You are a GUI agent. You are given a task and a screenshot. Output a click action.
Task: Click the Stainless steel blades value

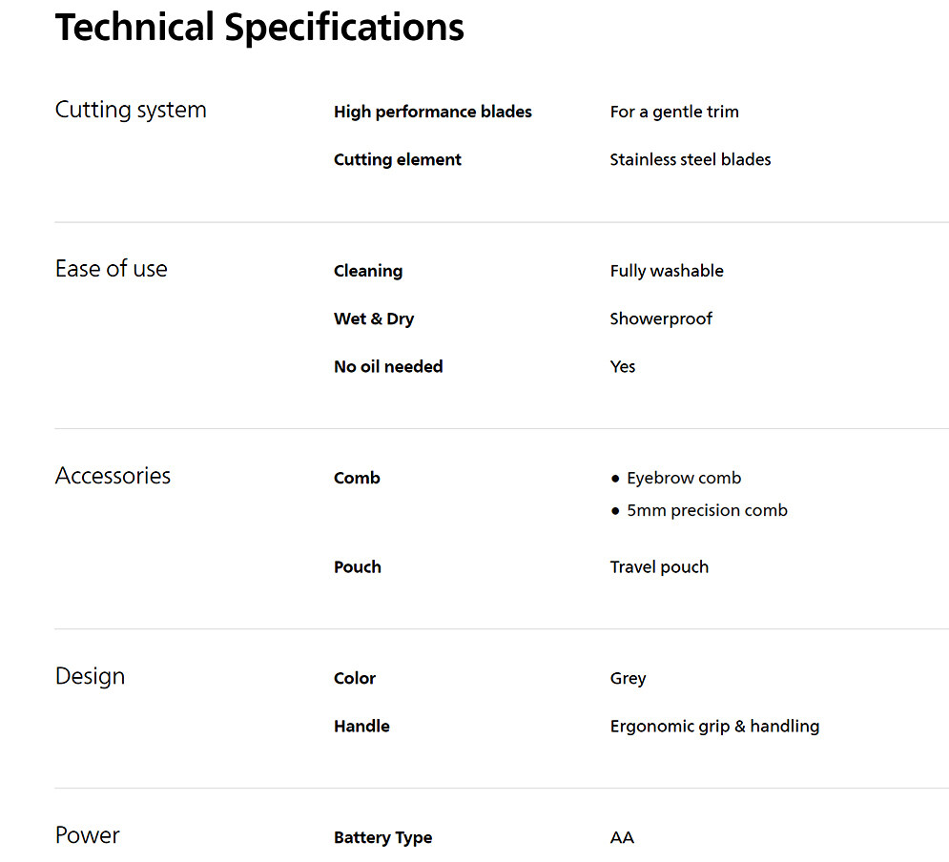[690, 159]
